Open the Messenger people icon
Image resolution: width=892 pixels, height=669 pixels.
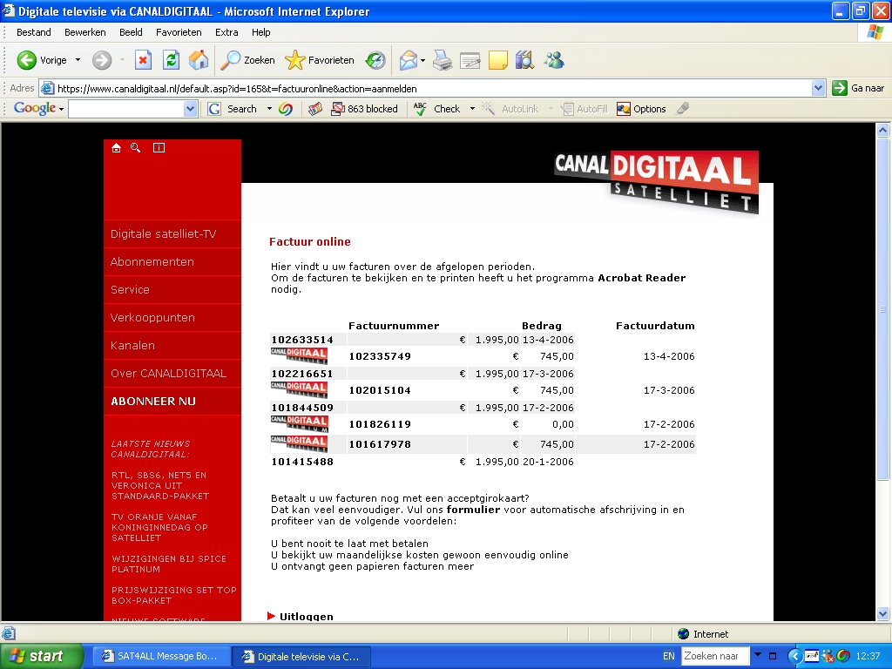coord(553,60)
